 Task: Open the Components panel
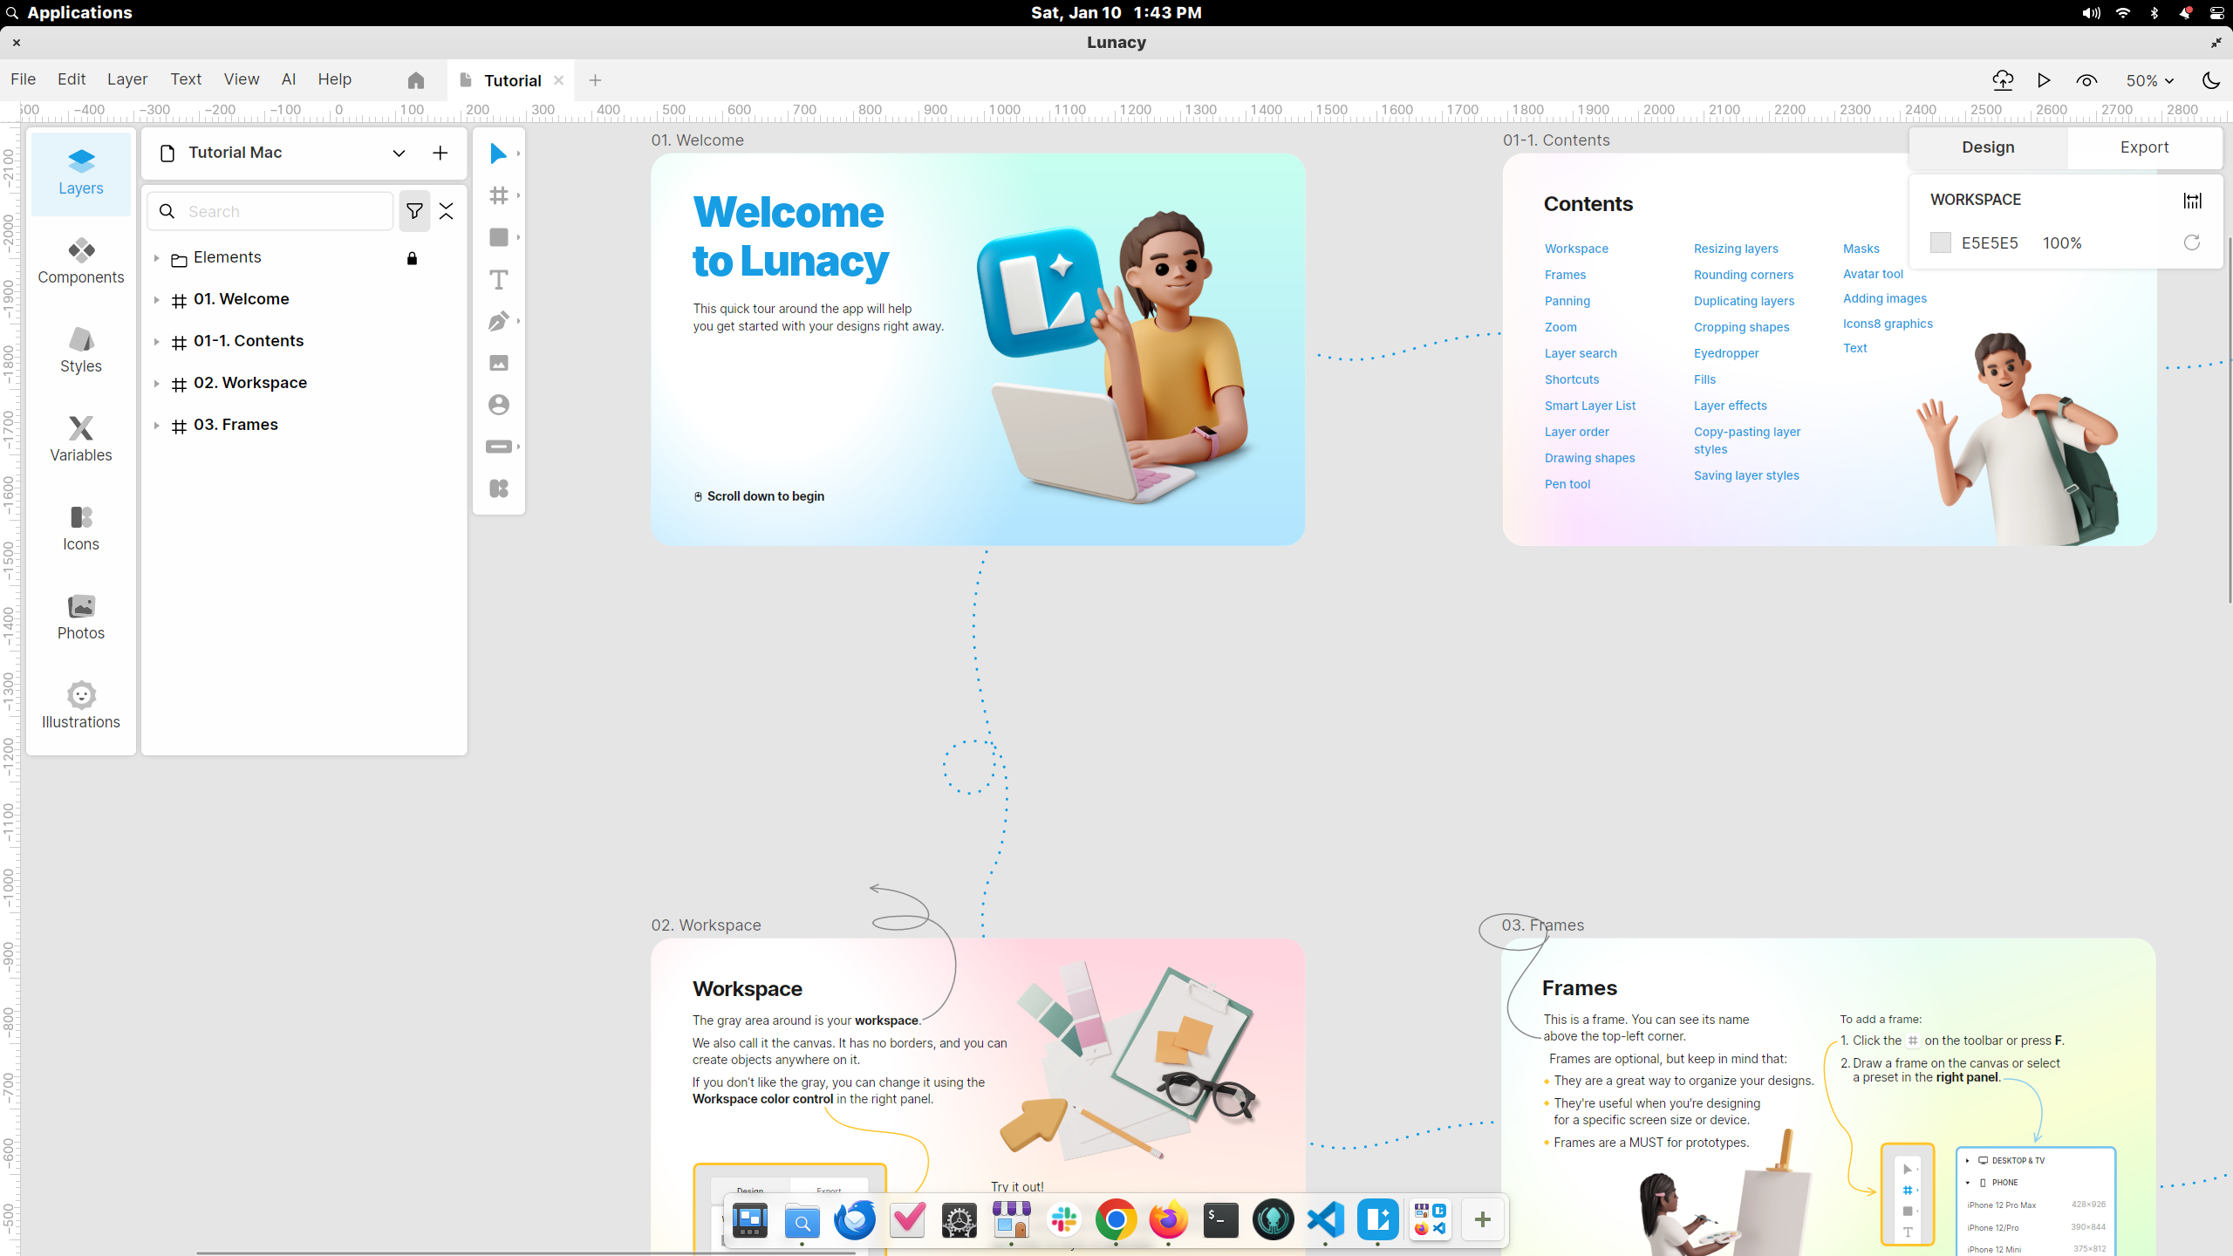pyautogui.click(x=80, y=260)
